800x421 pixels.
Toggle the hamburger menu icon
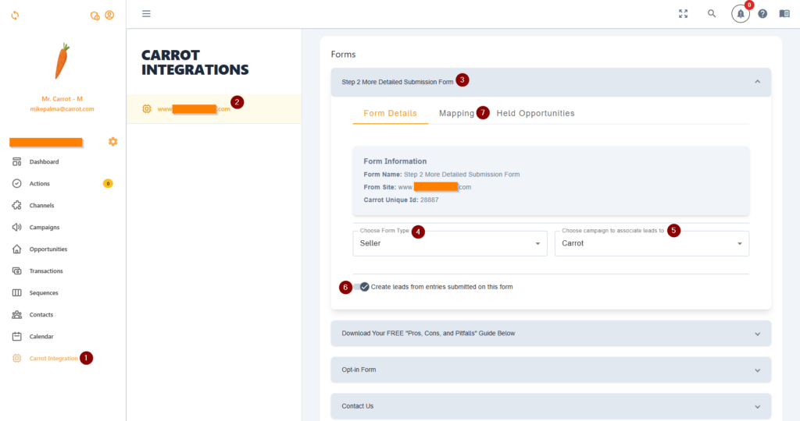146,14
